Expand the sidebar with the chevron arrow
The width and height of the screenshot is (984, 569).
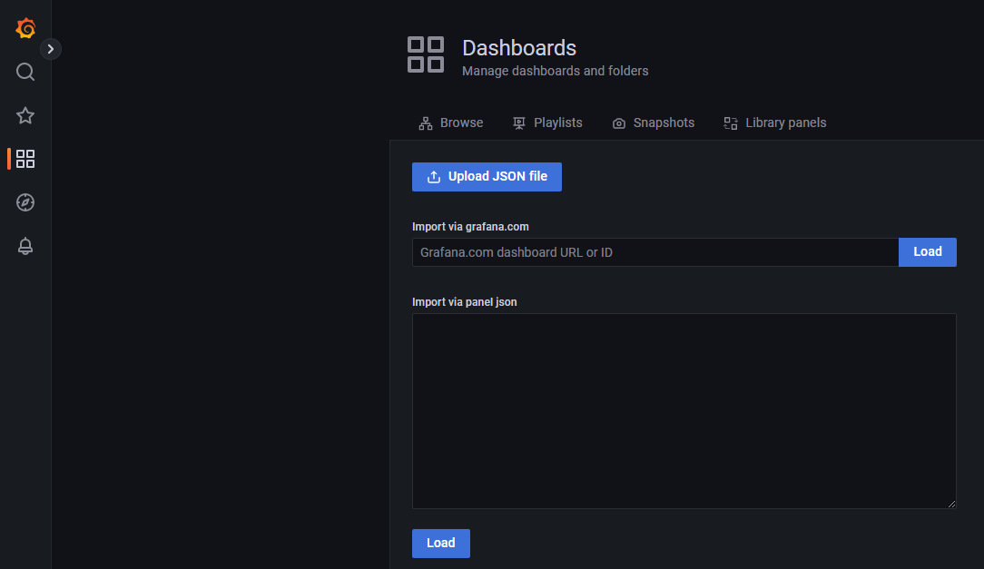pos(51,49)
